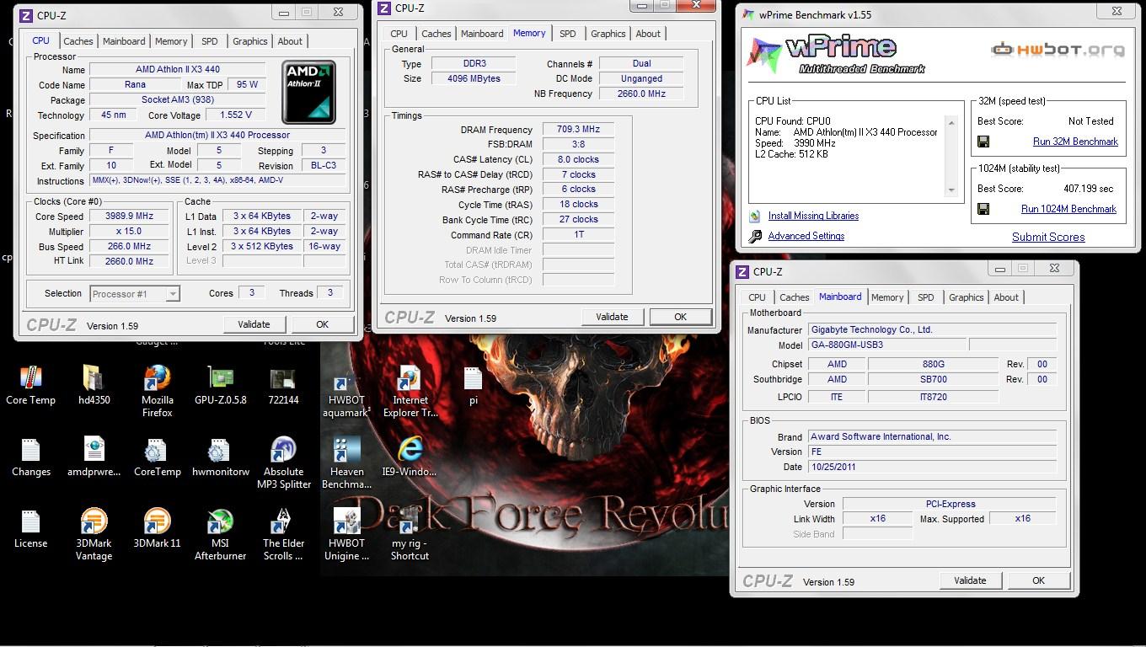Open the hwmonitorw desktop icon

click(220, 451)
